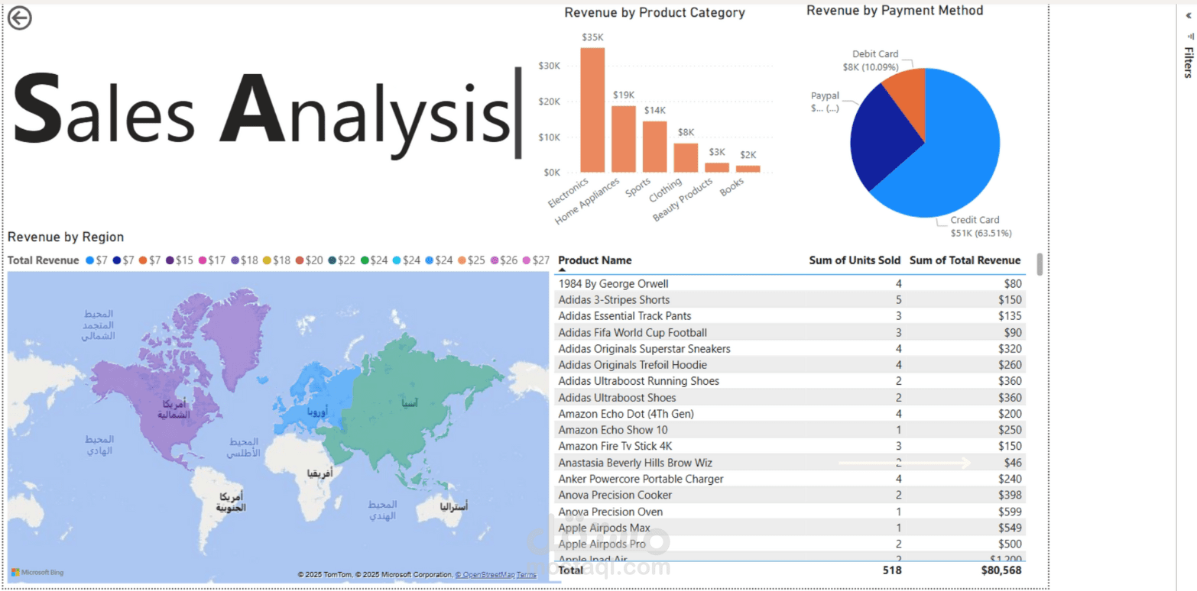
Task: Select the Beauty Products revenue bar
Action: click(717, 167)
